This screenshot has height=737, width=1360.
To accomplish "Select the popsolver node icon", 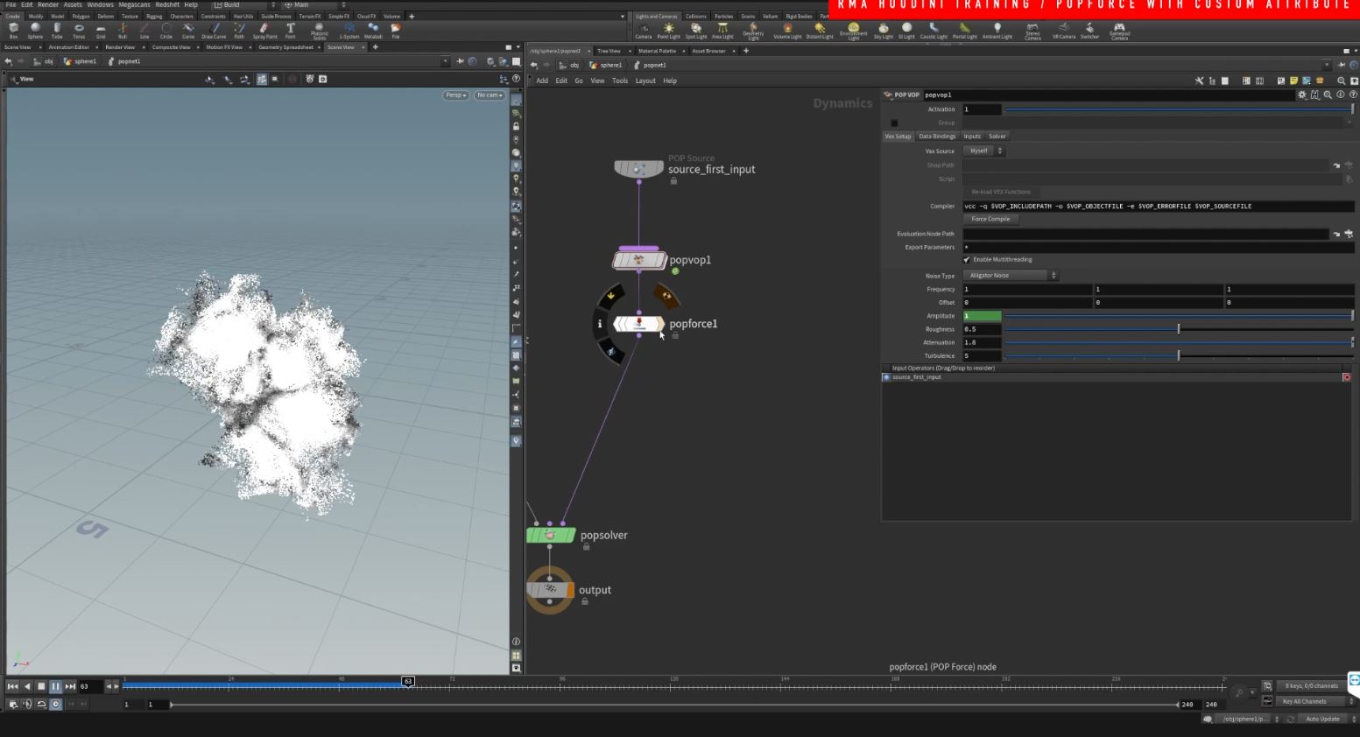I will pyautogui.click(x=550, y=534).
